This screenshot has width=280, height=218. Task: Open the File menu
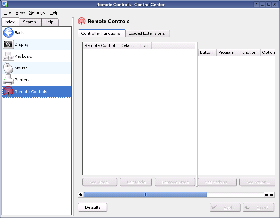8,12
